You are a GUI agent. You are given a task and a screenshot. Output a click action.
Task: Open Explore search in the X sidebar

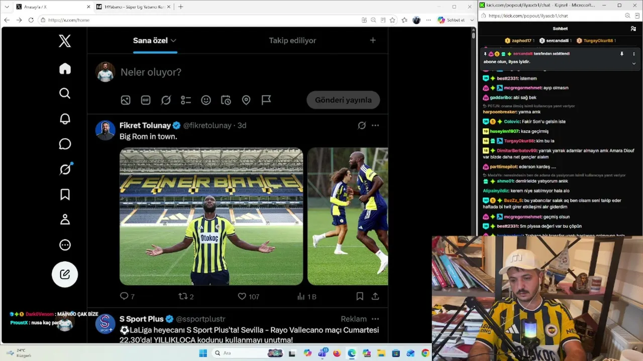click(65, 93)
